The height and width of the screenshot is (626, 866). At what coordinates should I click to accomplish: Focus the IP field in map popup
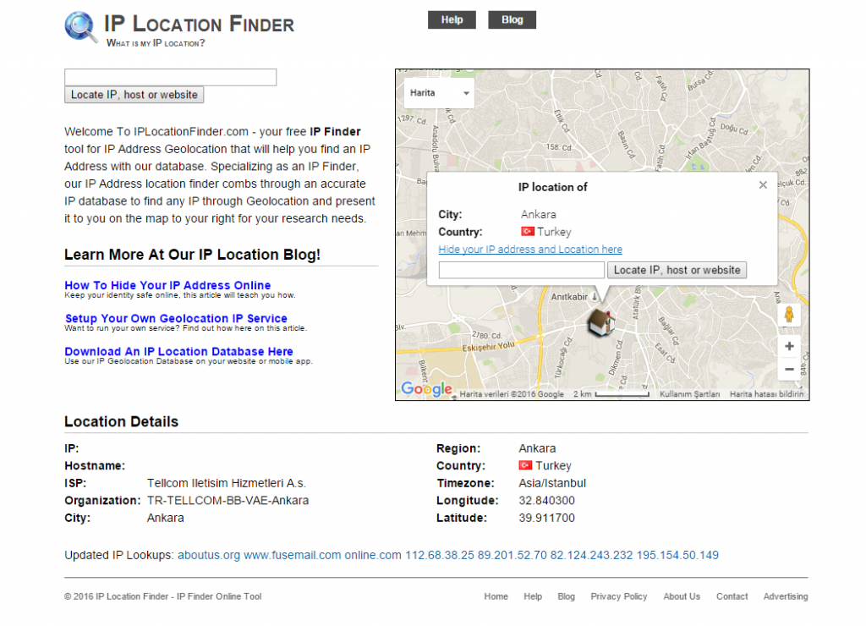(x=522, y=270)
